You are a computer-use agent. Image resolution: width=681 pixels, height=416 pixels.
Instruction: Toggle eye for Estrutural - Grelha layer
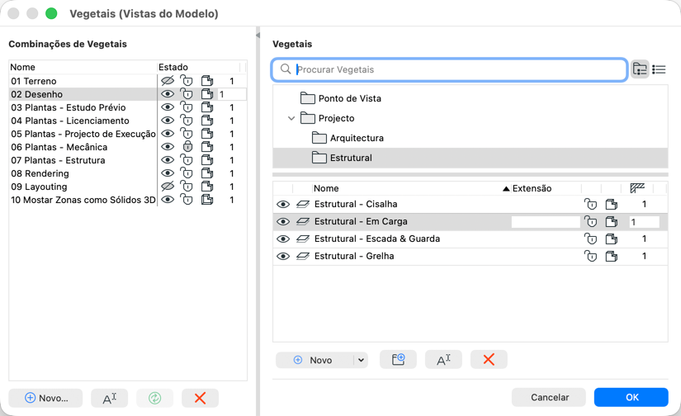[x=283, y=256]
